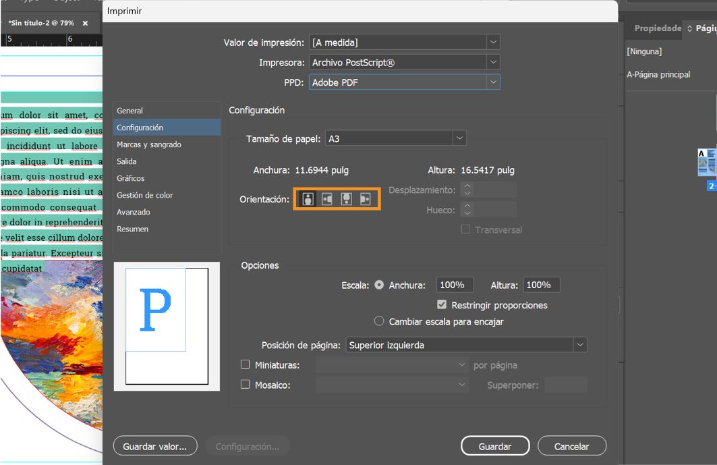Image resolution: width=717 pixels, height=465 pixels.
Task: Click the Desplazamiento stepper arrows
Action: 467,190
